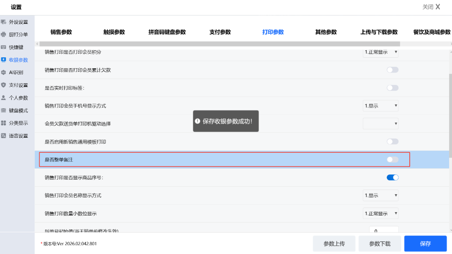The image size is (452, 254).
Task: Open 销售打印数量小数位显示 dropdown
Action: [x=380, y=213]
